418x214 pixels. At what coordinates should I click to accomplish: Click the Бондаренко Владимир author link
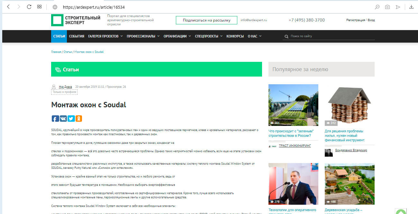click(x=351, y=150)
